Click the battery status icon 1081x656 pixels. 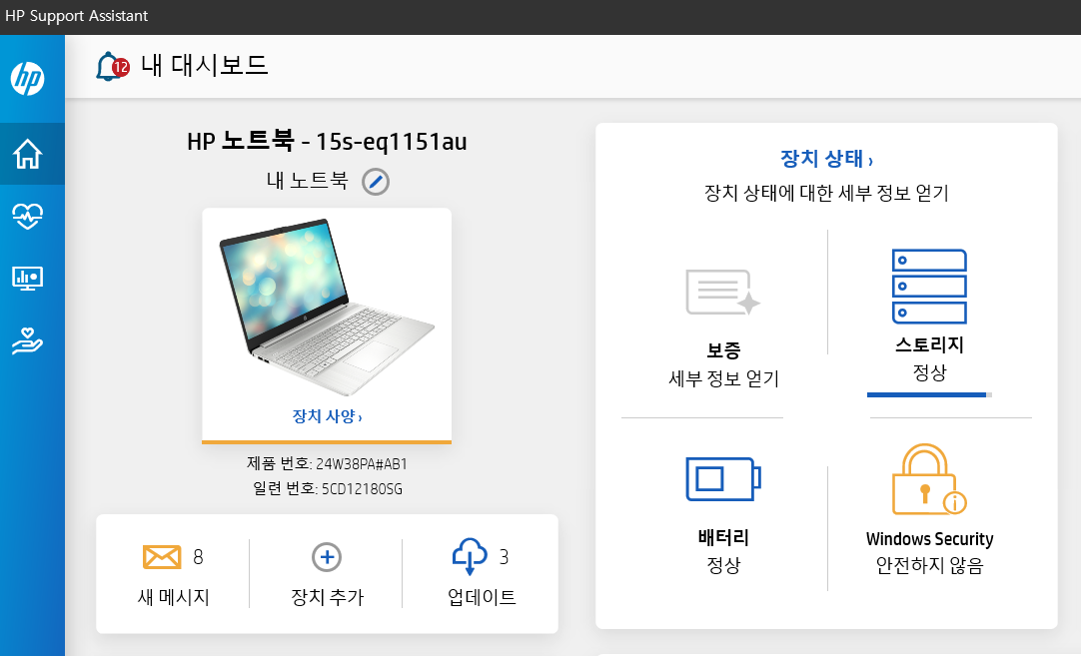tap(723, 479)
